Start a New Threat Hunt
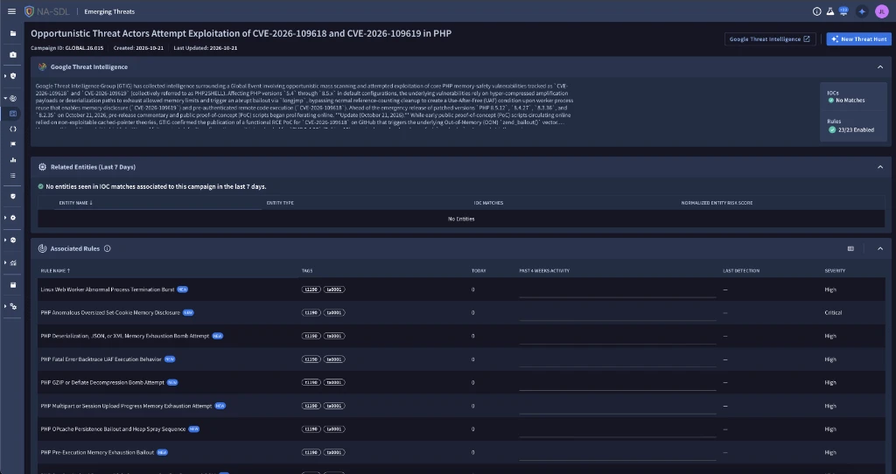 coord(859,38)
